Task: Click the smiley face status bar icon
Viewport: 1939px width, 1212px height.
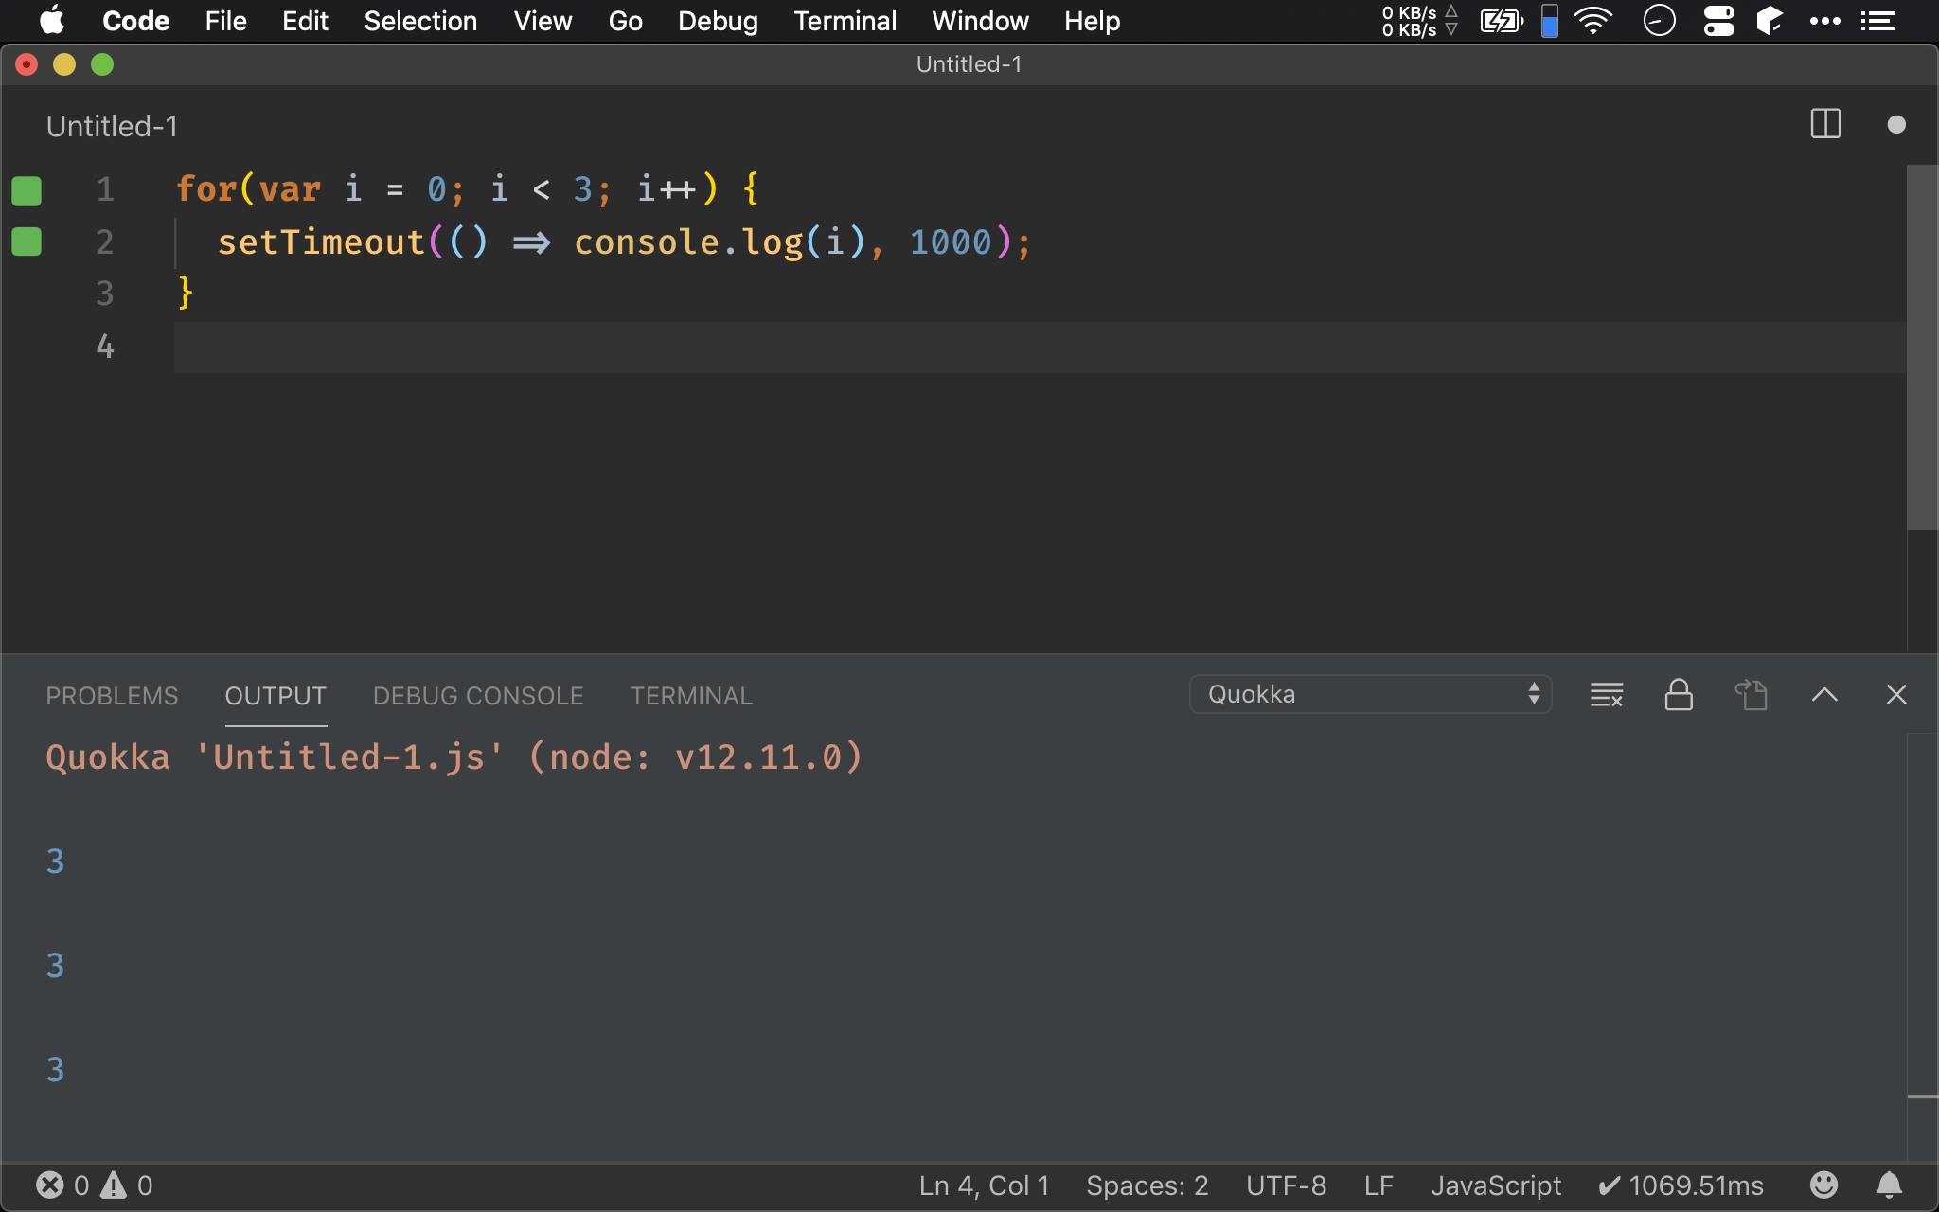Action: (1826, 1185)
